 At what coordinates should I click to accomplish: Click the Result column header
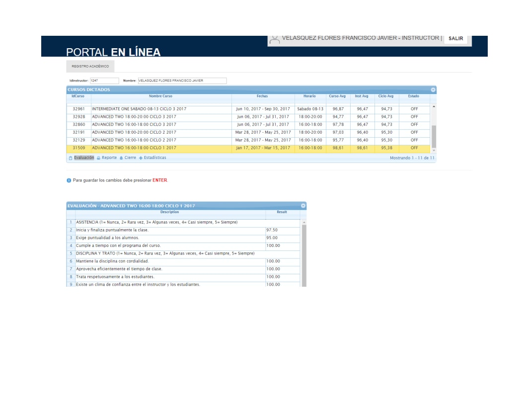tap(282, 212)
